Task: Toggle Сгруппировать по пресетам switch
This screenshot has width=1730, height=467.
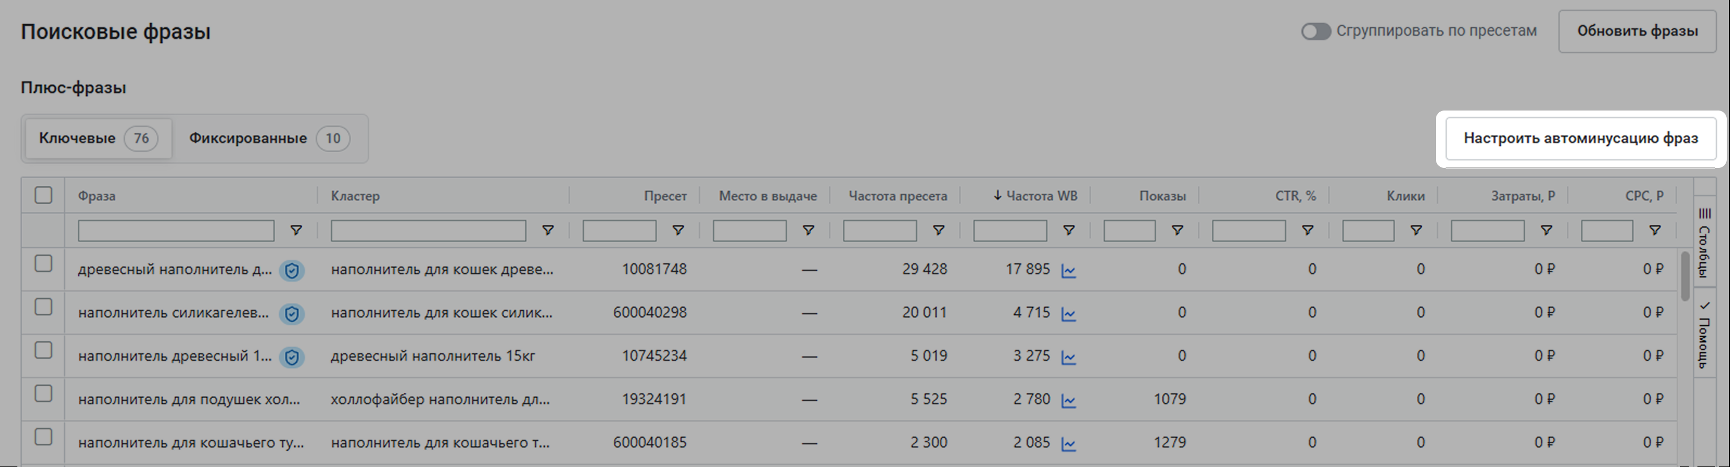Action: [x=1315, y=31]
